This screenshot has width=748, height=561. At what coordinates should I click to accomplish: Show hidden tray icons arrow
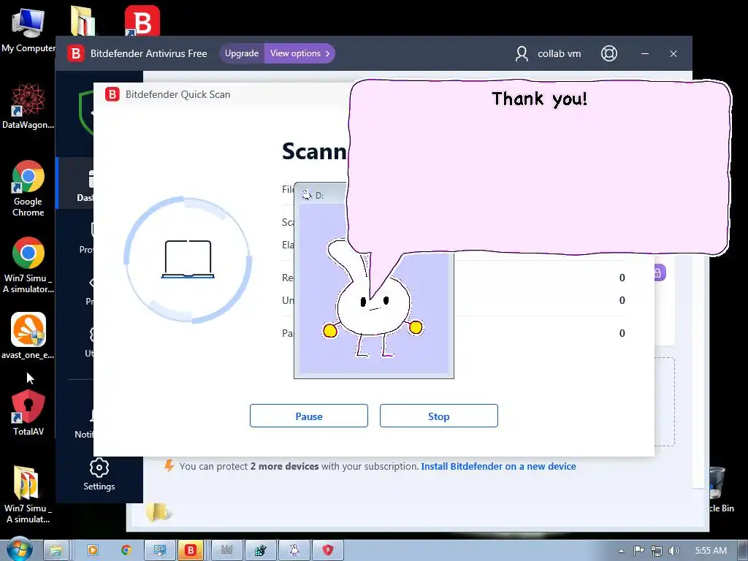tap(621, 551)
